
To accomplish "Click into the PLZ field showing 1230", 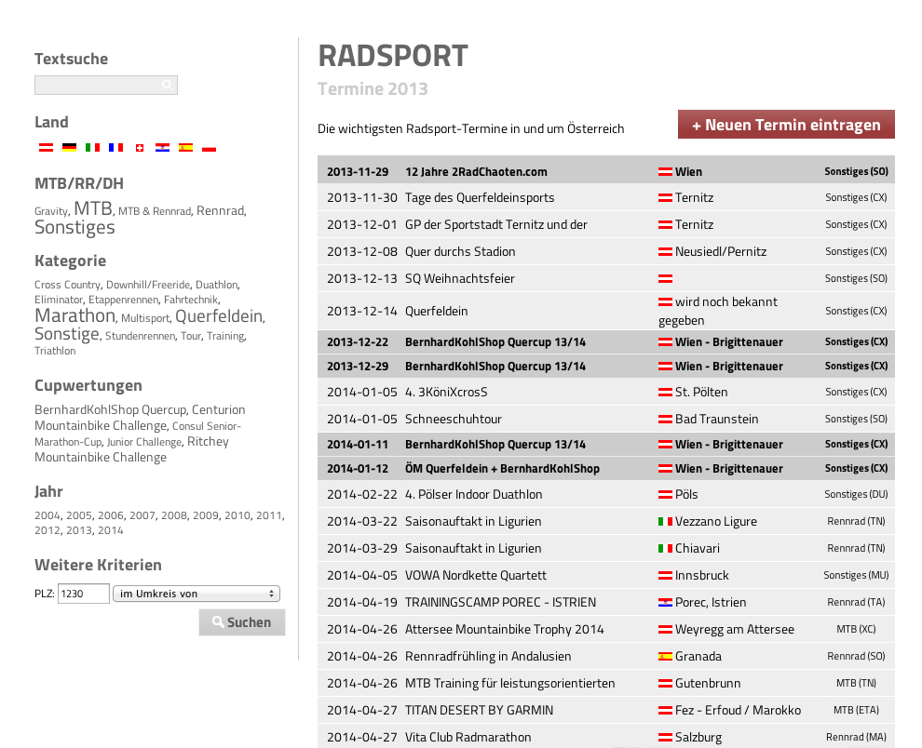I will point(84,594).
